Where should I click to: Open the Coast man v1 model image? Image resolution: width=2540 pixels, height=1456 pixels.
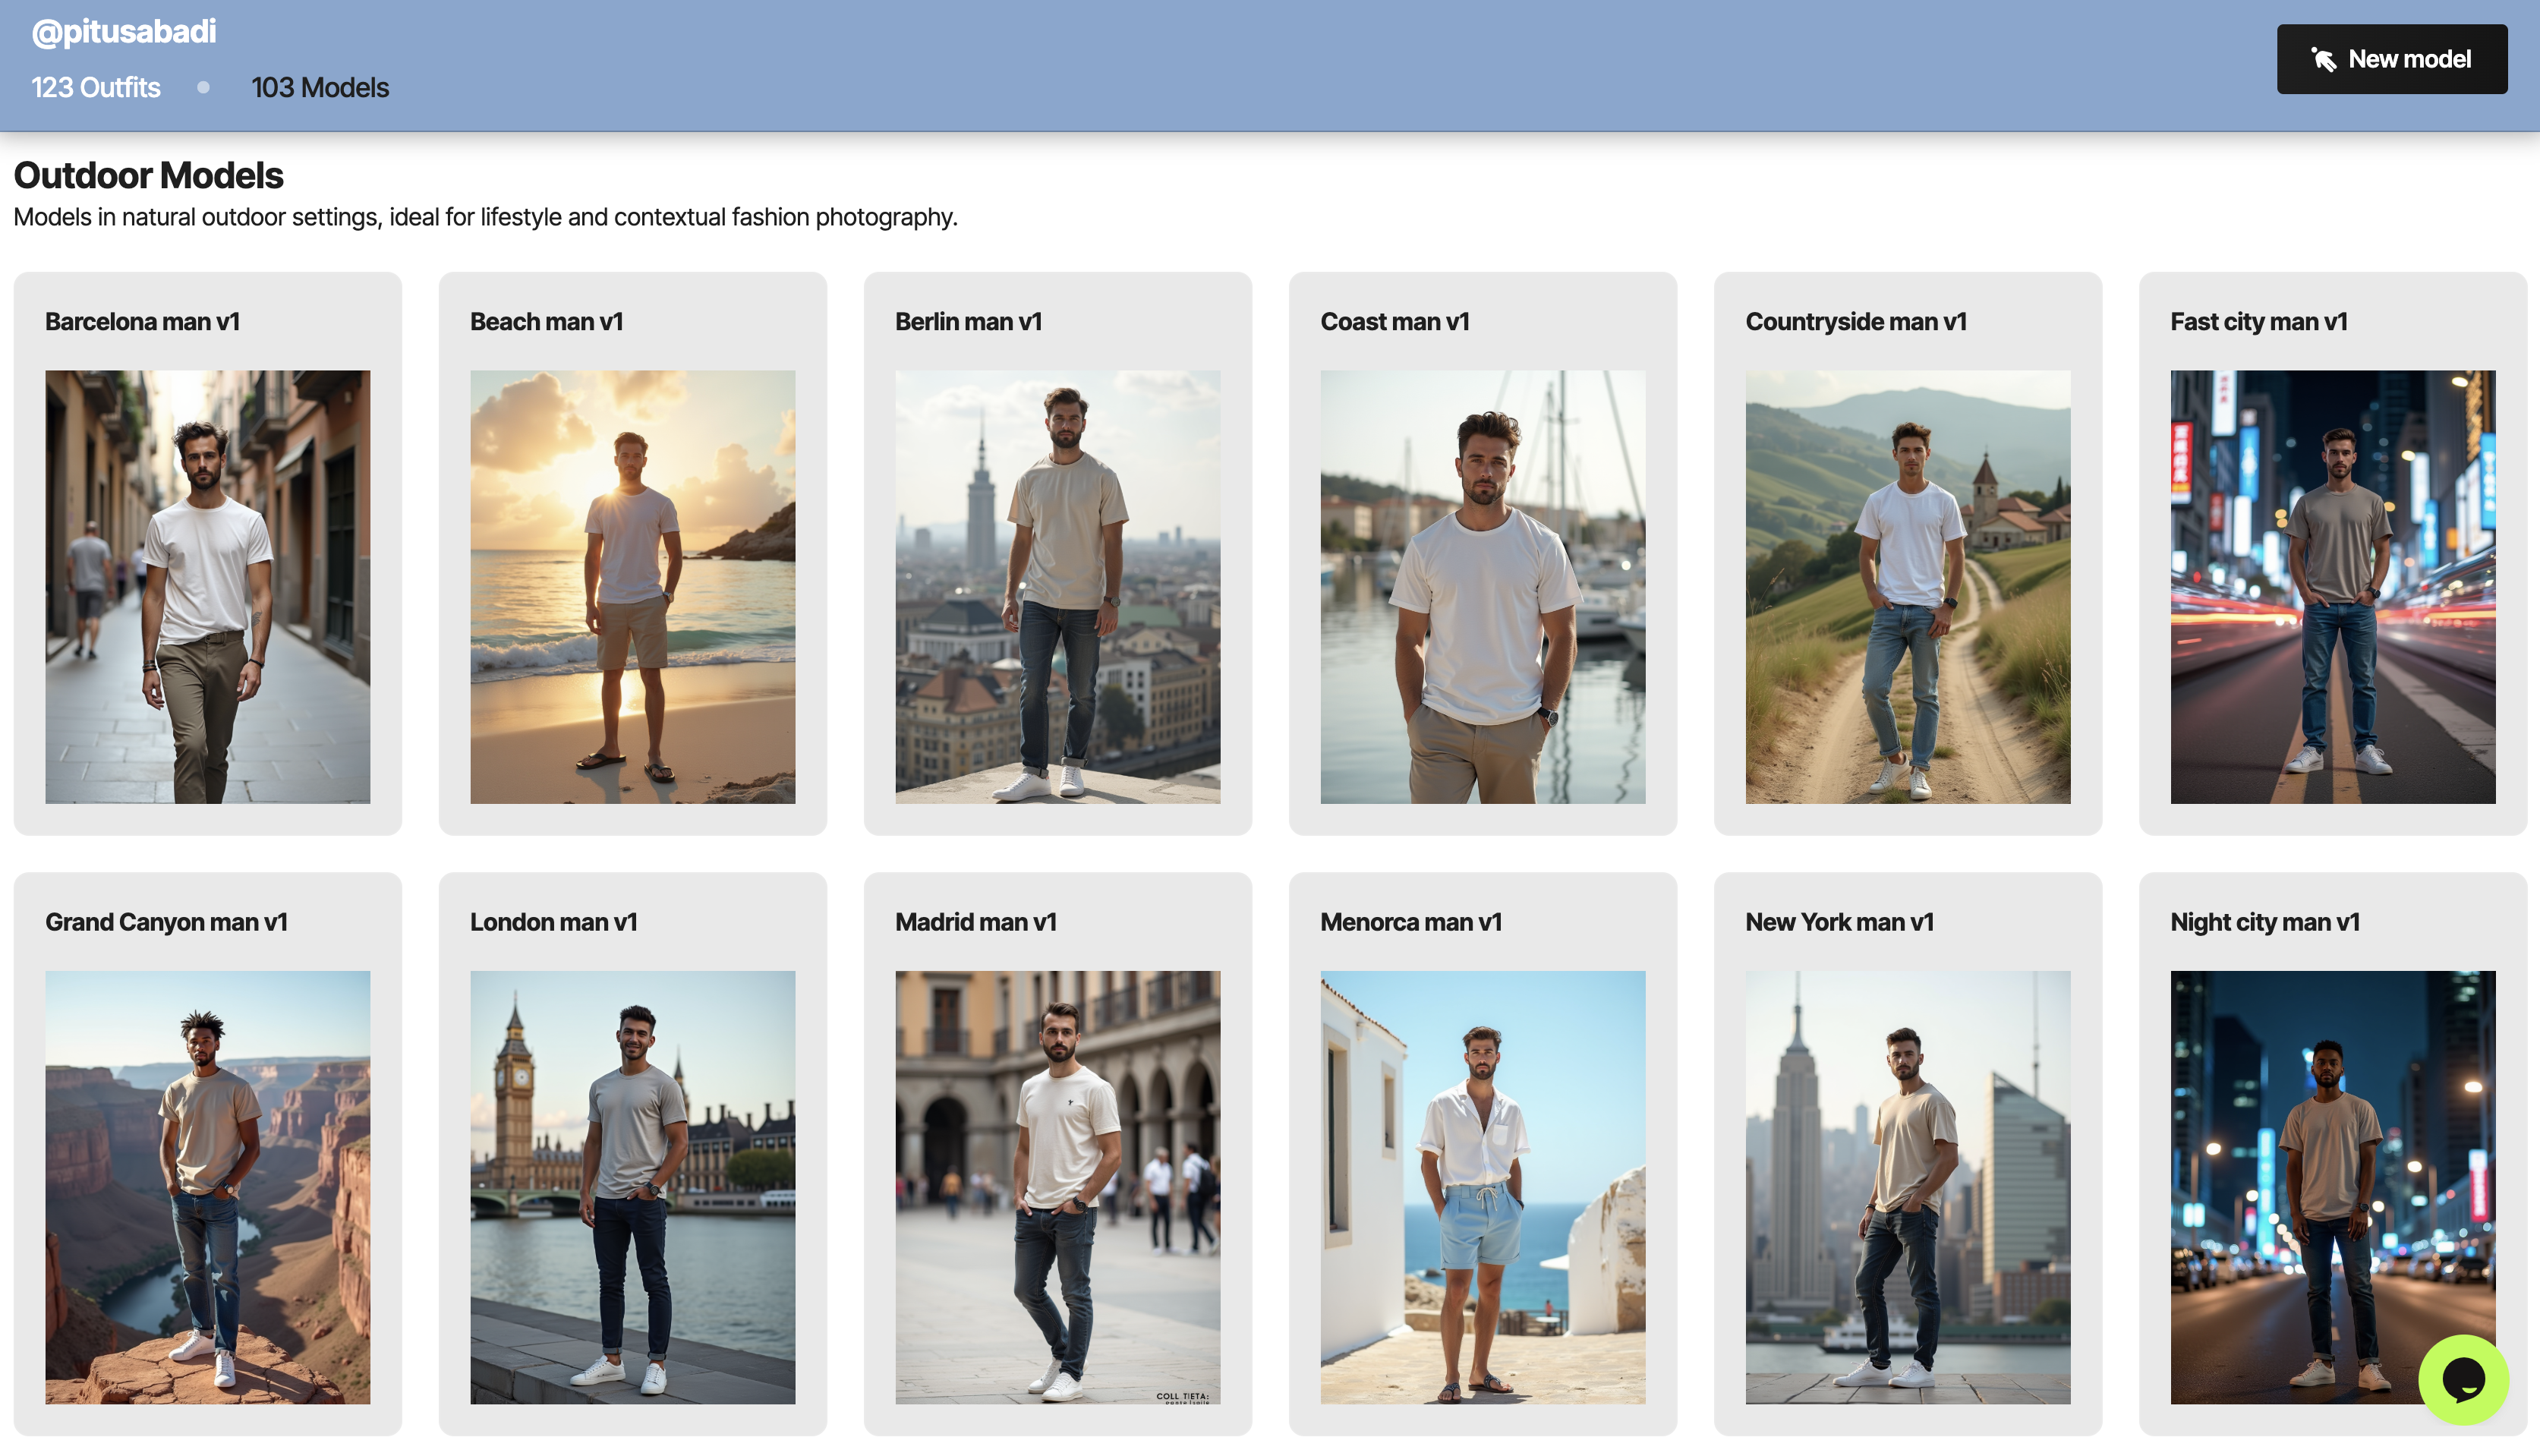pos(1482,587)
